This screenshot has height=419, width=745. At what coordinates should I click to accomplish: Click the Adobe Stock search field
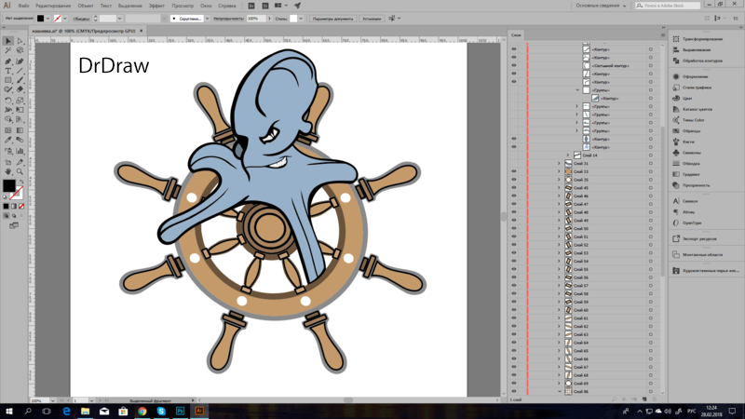[x=668, y=6]
